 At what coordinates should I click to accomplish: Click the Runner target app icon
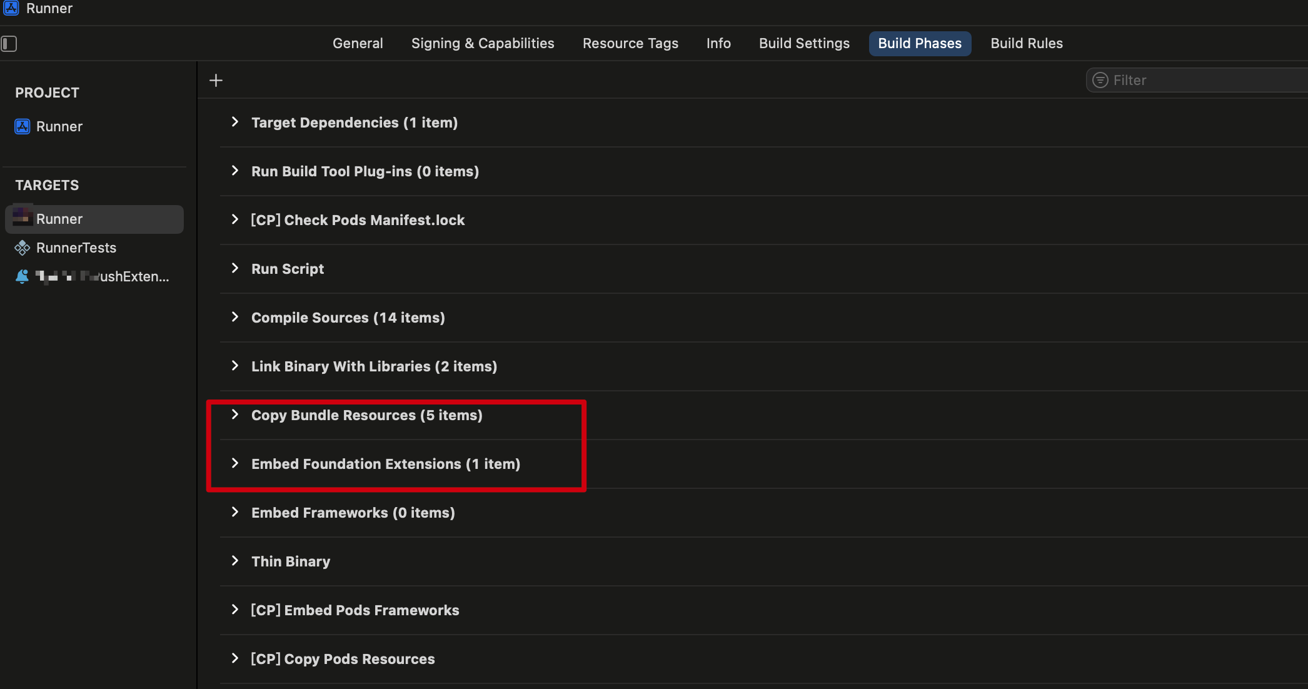(23, 216)
